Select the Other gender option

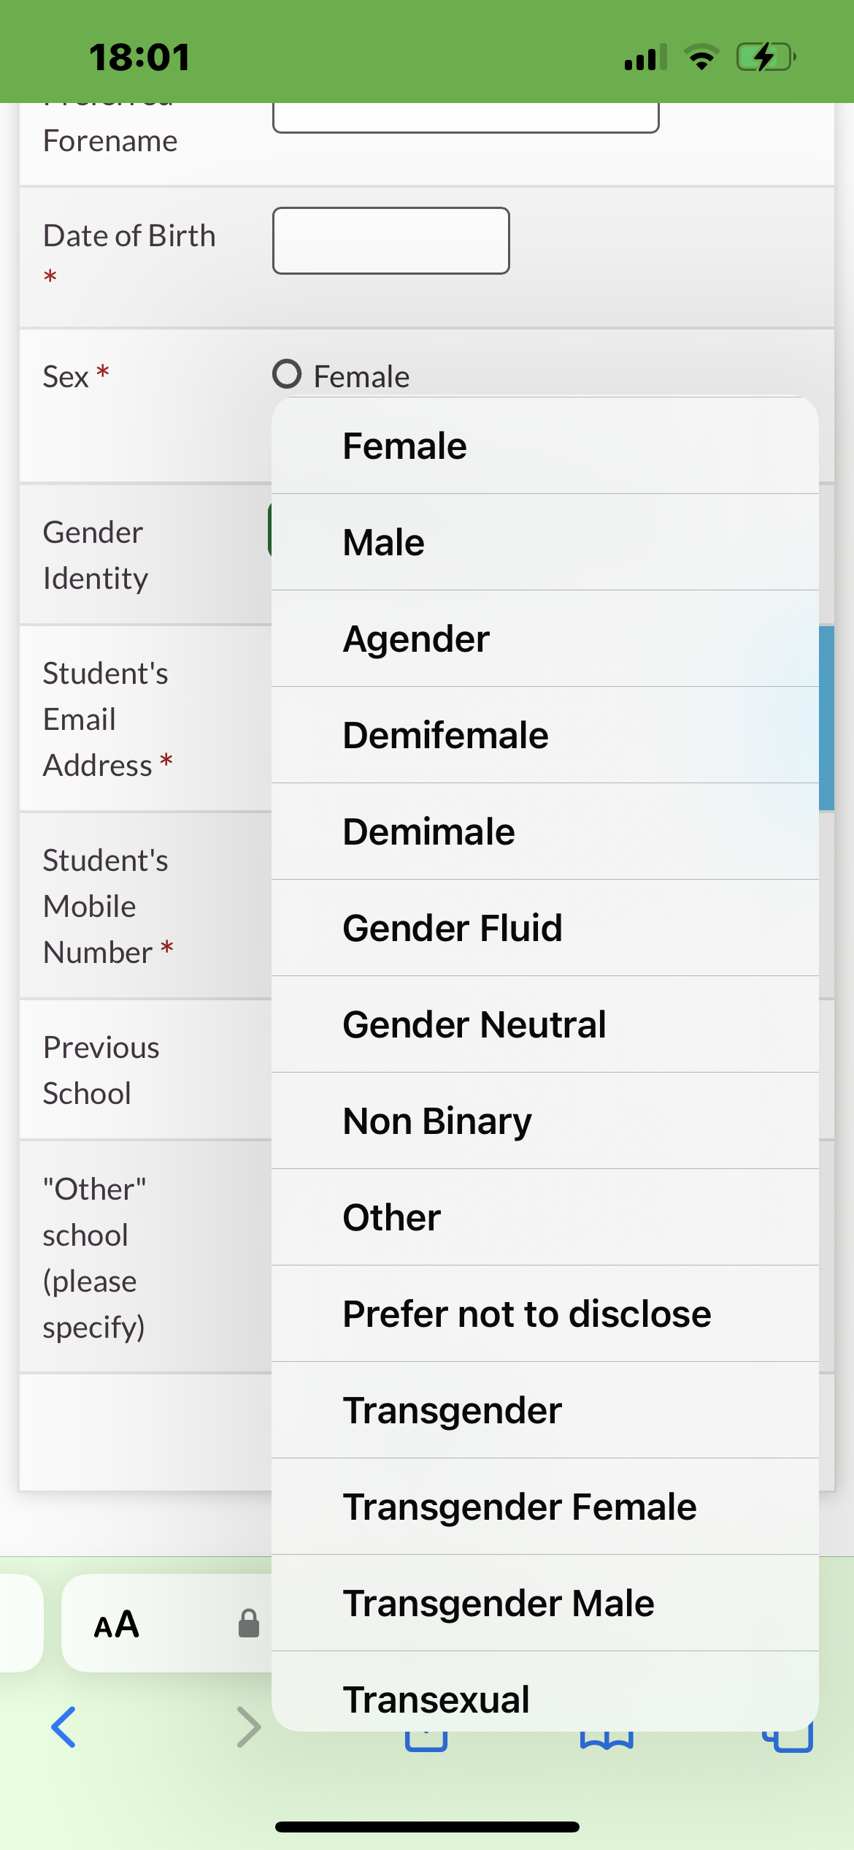[545, 1217]
